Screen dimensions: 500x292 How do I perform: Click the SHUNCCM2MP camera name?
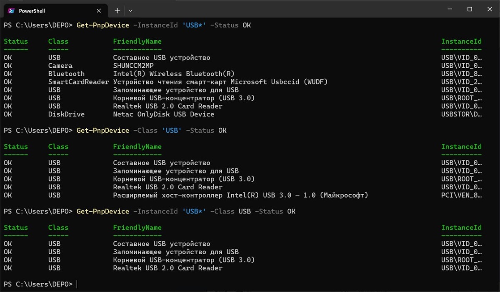(x=134, y=66)
